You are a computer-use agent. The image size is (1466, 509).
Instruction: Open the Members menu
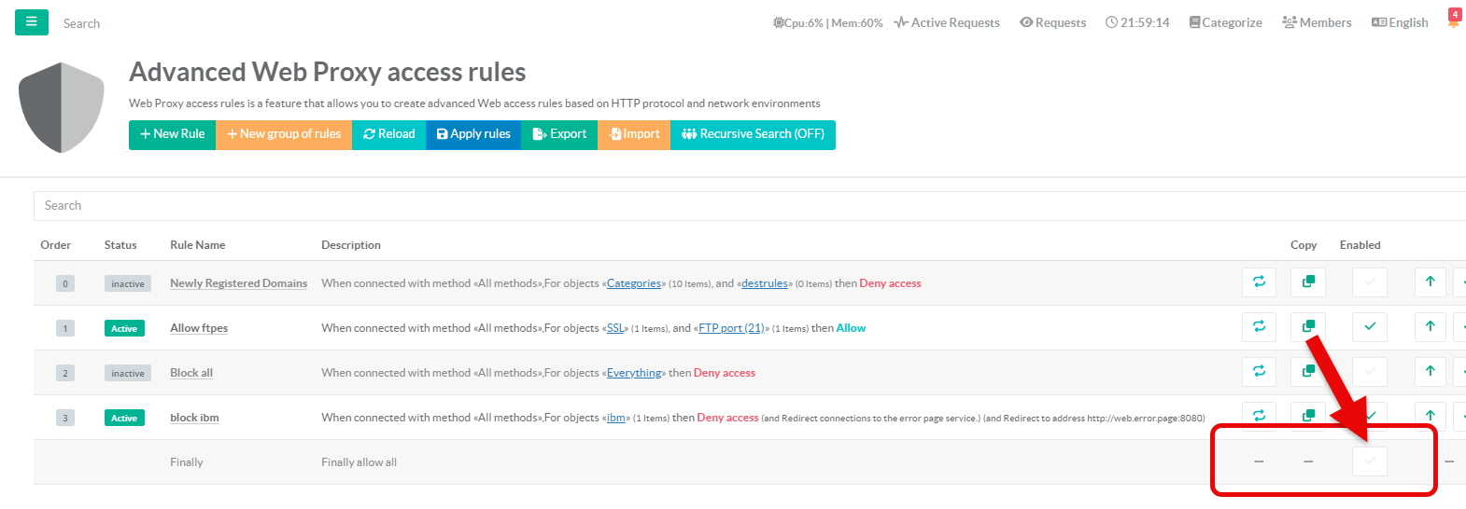(x=1317, y=22)
